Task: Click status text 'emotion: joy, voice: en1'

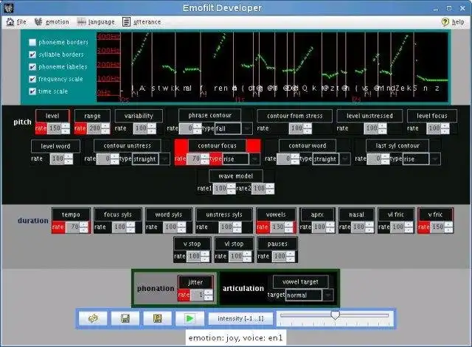Action: pyautogui.click(x=236, y=338)
